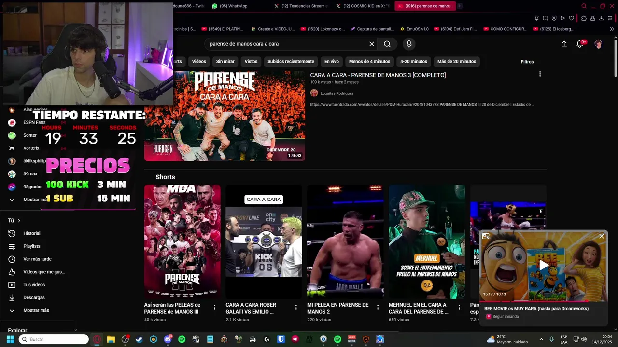This screenshot has width=618, height=347.
Task: Open the MDA Párense de Manos short thumbnail
Action: pos(182,241)
